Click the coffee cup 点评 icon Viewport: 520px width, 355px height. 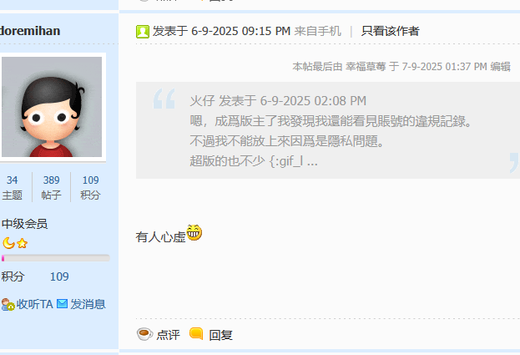[145, 334]
